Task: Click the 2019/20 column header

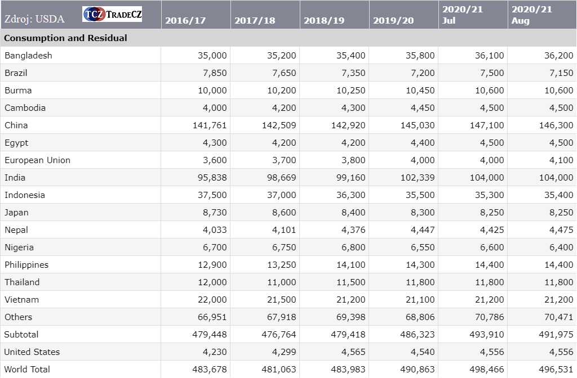Action: coord(393,21)
